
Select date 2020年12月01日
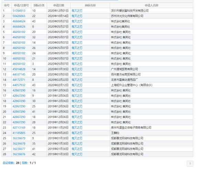pos(58,11)
